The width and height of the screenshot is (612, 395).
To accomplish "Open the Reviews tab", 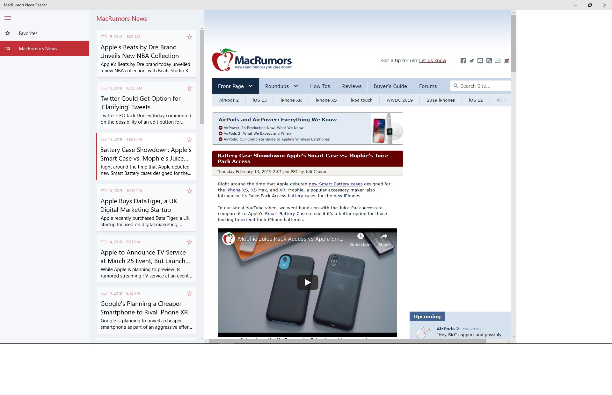I will [x=352, y=86].
